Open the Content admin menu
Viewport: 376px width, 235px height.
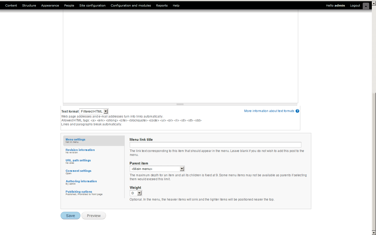11,5
